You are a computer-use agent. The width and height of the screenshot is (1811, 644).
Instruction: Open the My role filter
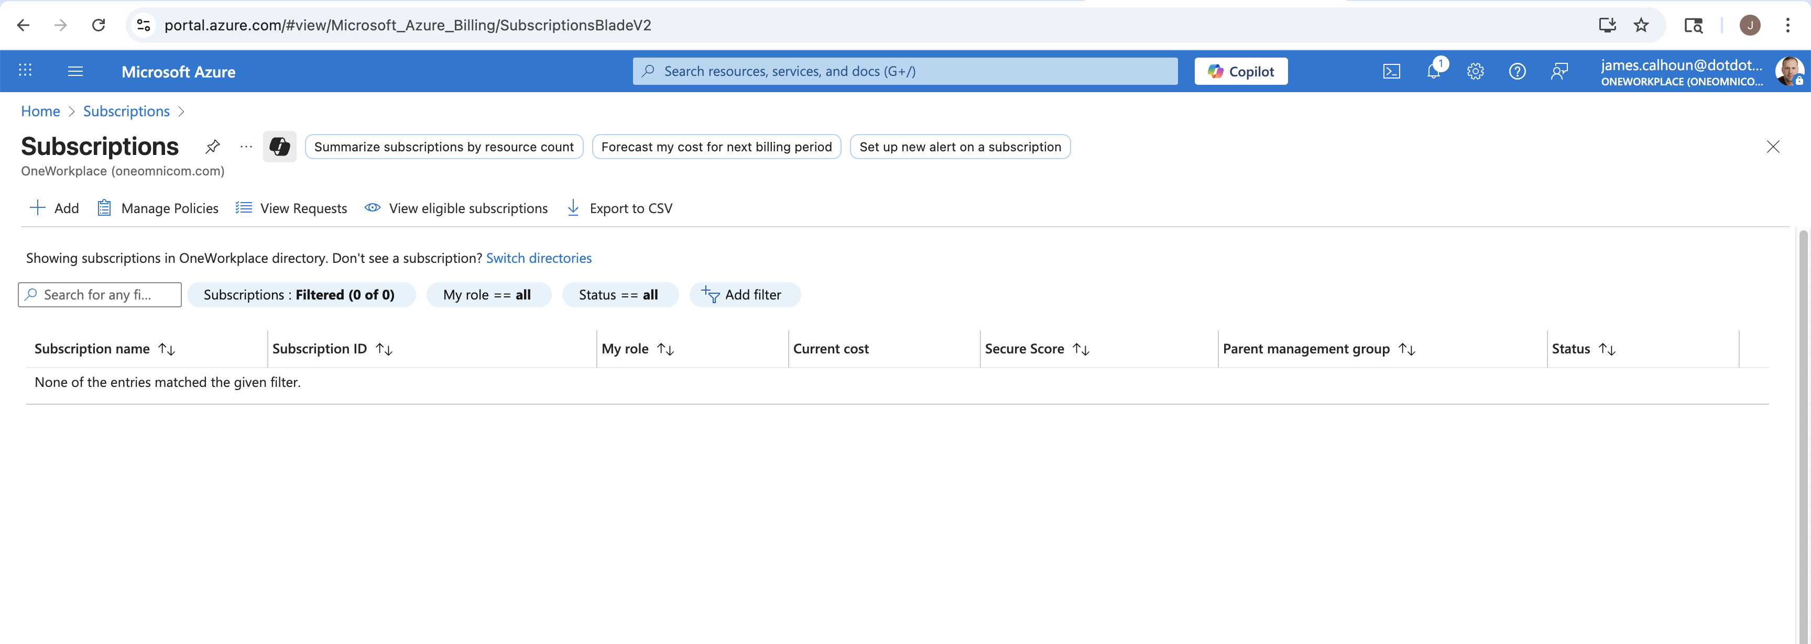487,295
